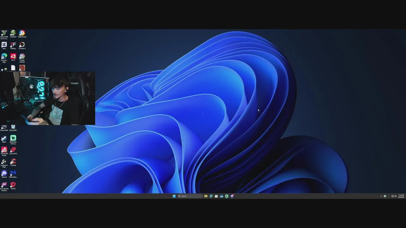Image resolution: width=406 pixels, height=228 pixels.
Task: Open the Personal Edge browser shortcut
Action: [x=4, y=58]
